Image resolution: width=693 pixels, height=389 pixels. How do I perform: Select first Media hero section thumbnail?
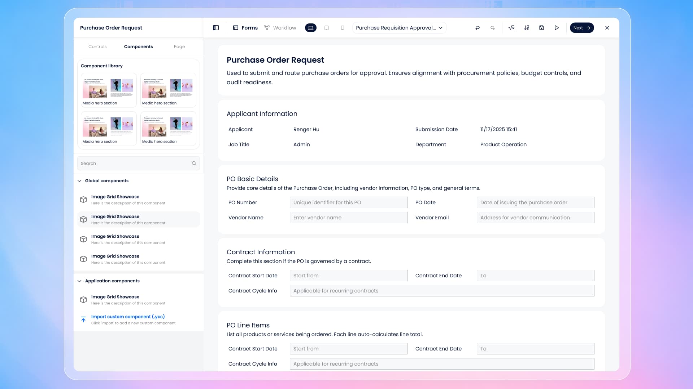(108, 90)
